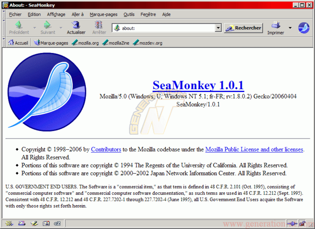The width and height of the screenshot is (315, 229).
Task: Open the mozilla.org bookmark
Action: coord(85,43)
